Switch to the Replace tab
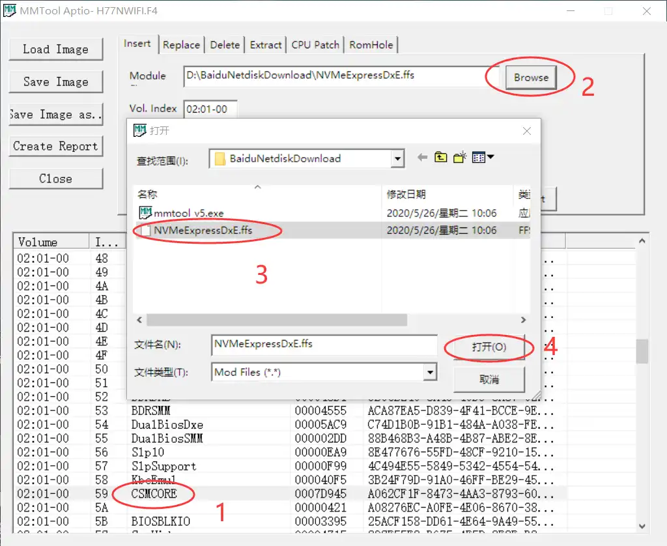Image resolution: width=667 pixels, height=546 pixels. (x=182, y=44)
